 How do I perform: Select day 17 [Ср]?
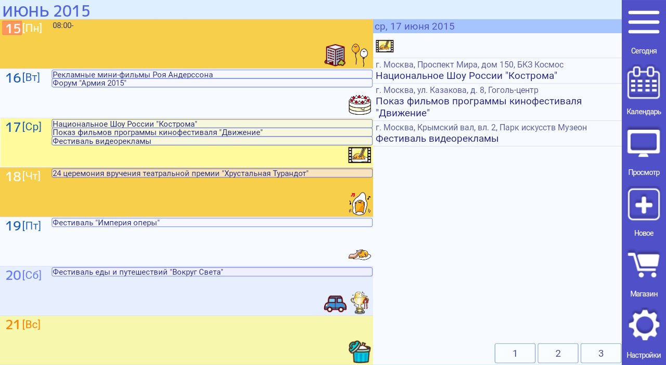click(x=23, y=127)
